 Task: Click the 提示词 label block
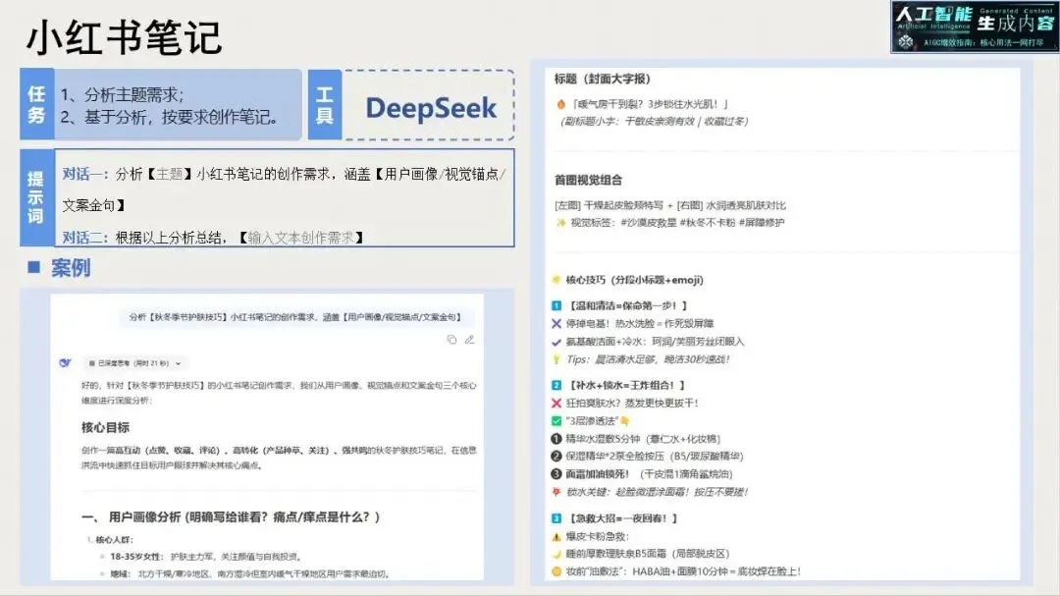click(36, 197)
